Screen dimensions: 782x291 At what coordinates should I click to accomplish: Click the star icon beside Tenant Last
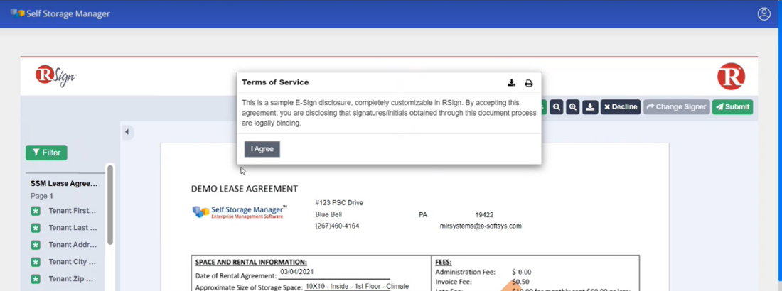36,228
